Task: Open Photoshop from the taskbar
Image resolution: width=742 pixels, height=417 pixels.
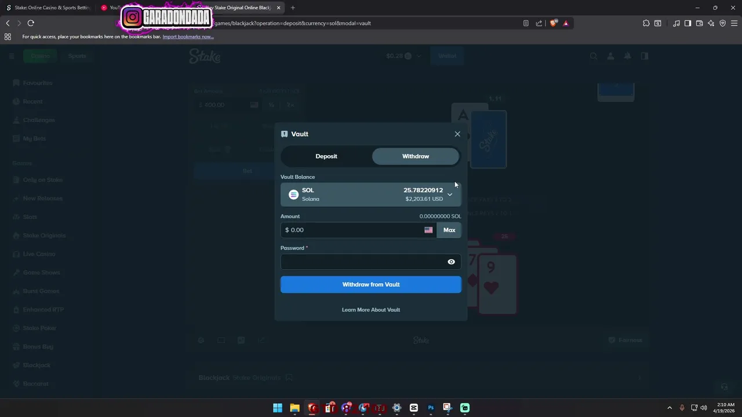Action: pos(431,408)
